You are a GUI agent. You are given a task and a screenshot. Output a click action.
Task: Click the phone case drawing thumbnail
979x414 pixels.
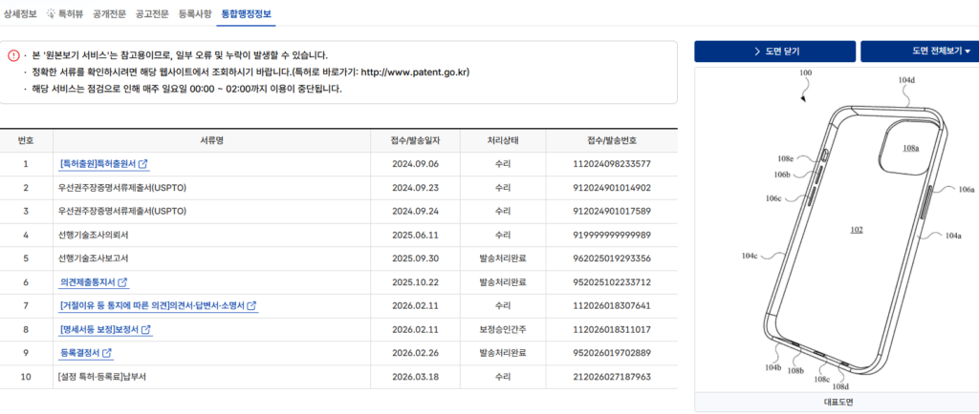pos(837,230)
